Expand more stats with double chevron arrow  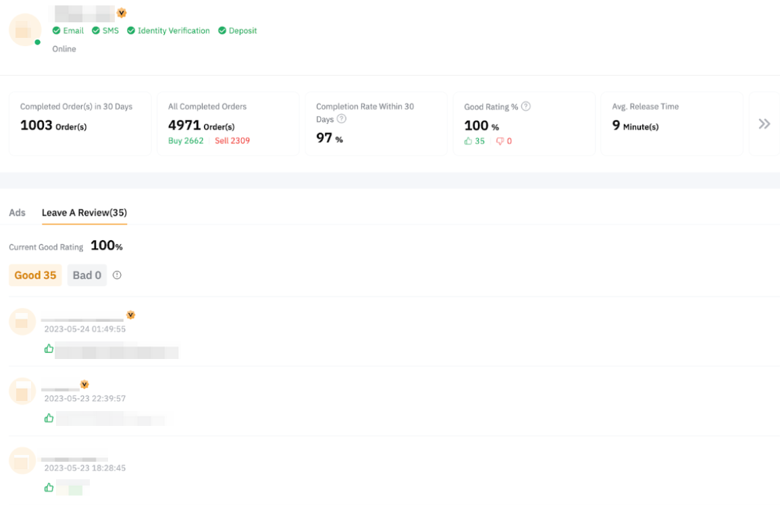click(x=764, y=124)
